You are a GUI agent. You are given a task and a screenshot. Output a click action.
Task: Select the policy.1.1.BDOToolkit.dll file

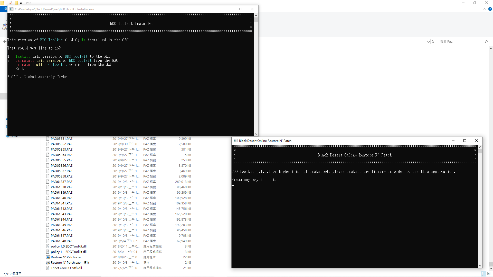coord(69,252)
